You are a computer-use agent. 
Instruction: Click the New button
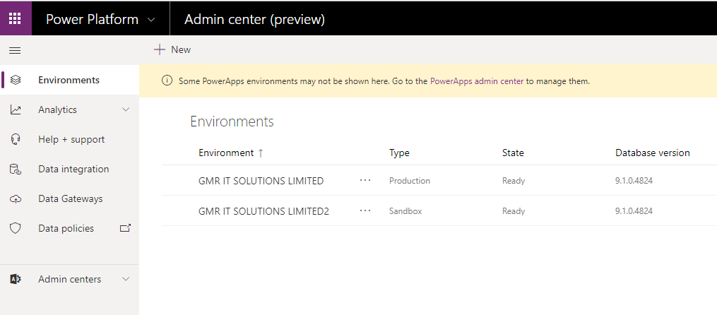pyautogui.click(x=172, y=49)
